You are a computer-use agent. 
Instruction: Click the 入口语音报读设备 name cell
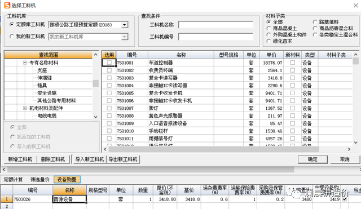click(181, 123)
